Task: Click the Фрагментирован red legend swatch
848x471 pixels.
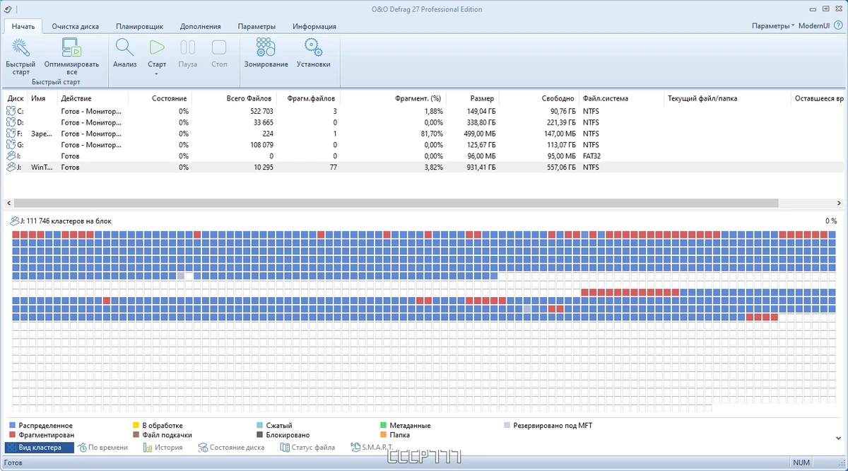Action: pos(12,435)
